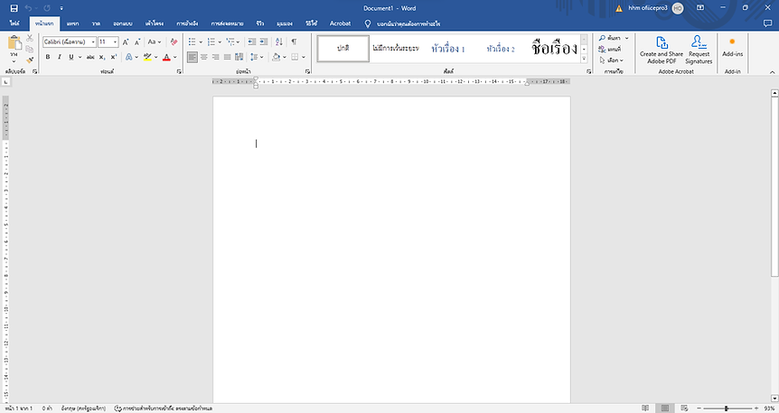Decrease paragraph indent
This screenshot has height=413, width=779.
[x=252, y=41]
